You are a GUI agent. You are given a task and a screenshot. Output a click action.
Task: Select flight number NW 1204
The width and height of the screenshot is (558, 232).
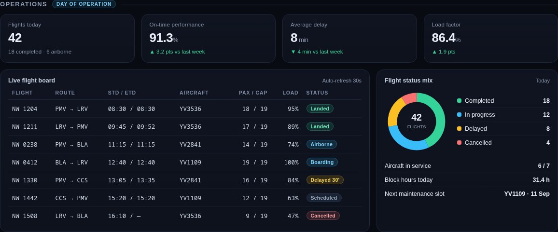[25, 109]
